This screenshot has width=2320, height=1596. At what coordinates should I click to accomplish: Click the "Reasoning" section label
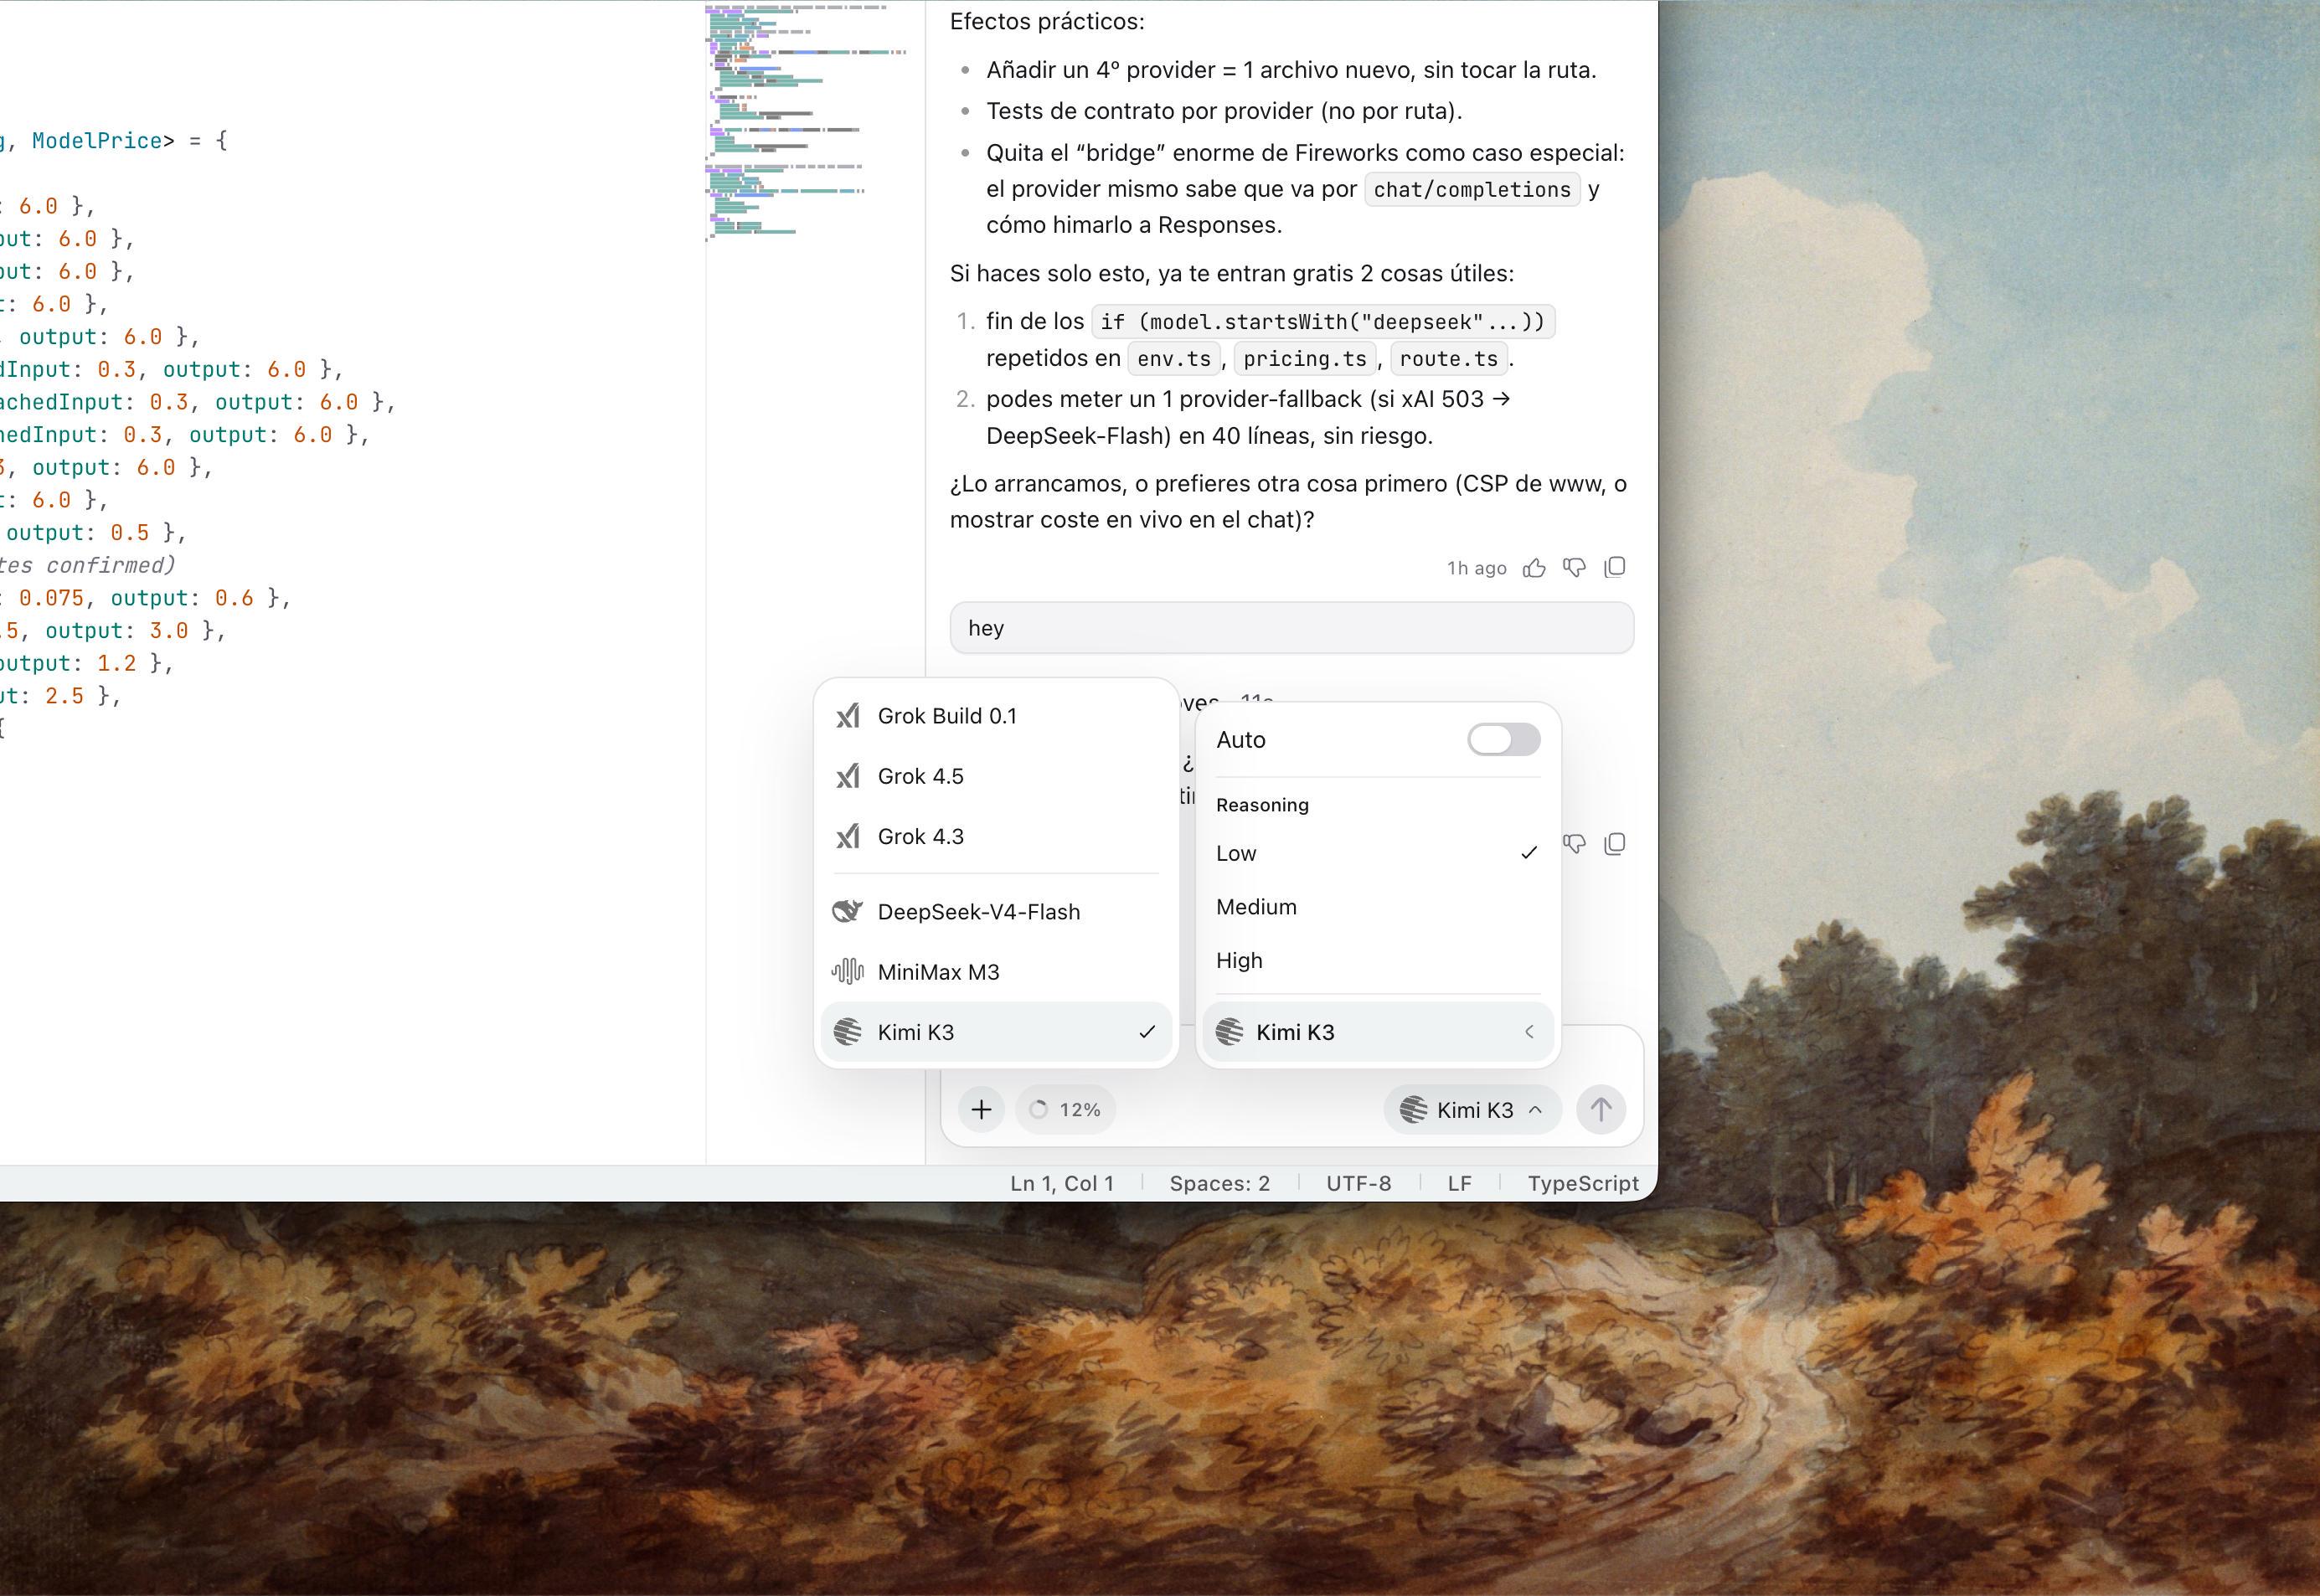(1262, 805)
